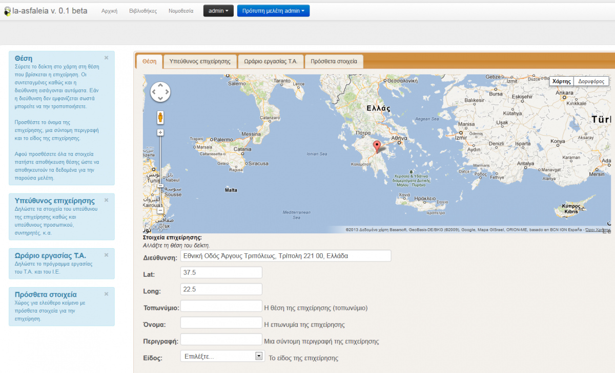Pan the map down with the arrow control
Screen dimensions: 615x373
tap(160, 98)
